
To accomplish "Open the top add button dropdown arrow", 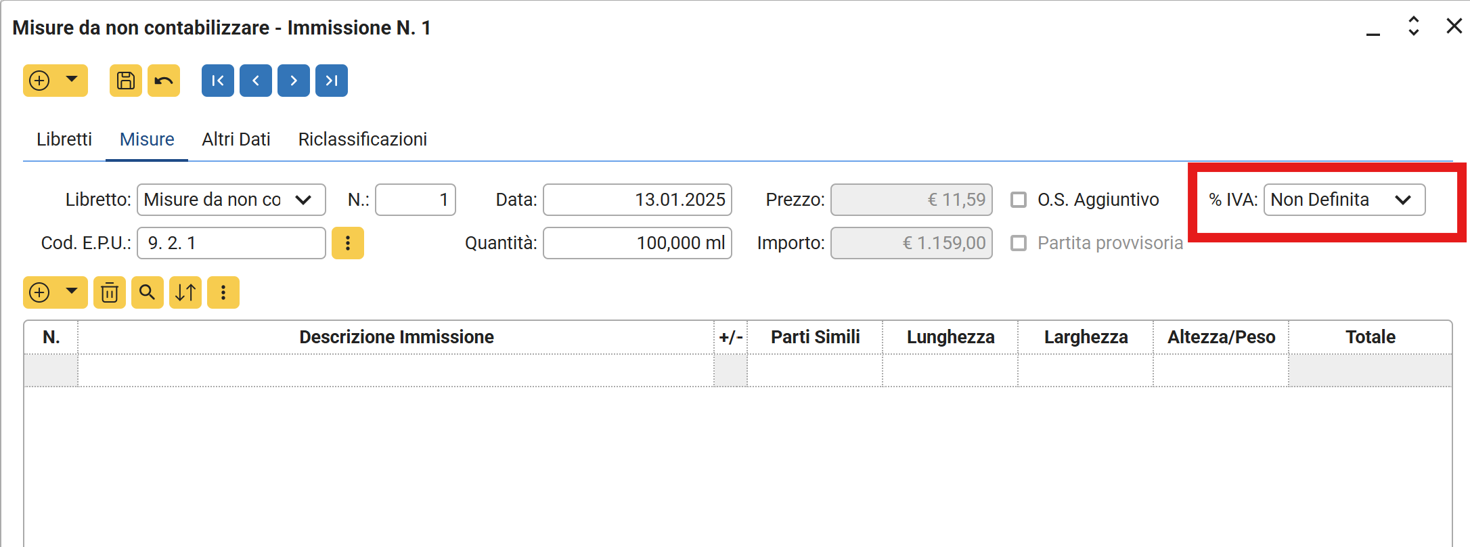I will (72, 80).
